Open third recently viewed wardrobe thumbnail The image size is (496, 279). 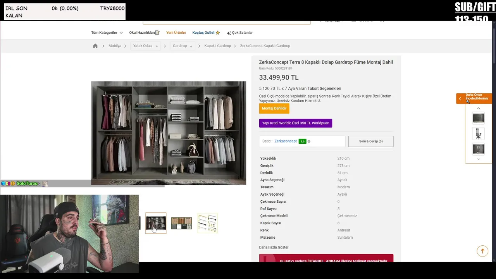(479, 149)
